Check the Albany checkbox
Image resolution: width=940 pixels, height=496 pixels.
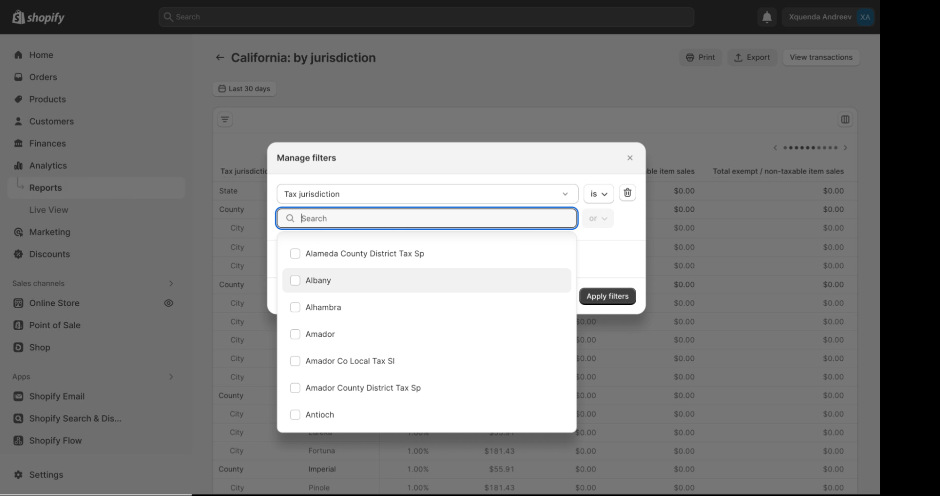click(295, 280)
